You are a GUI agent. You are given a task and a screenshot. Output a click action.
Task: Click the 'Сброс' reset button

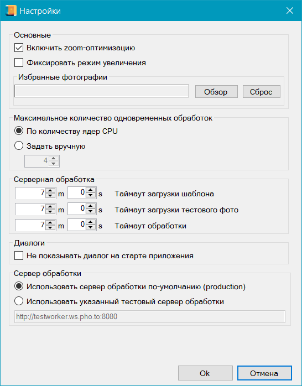pyautogui.click(x=262, y=92)
